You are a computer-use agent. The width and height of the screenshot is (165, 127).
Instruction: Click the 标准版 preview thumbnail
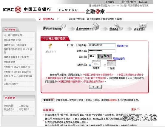(x=96, y=63)
